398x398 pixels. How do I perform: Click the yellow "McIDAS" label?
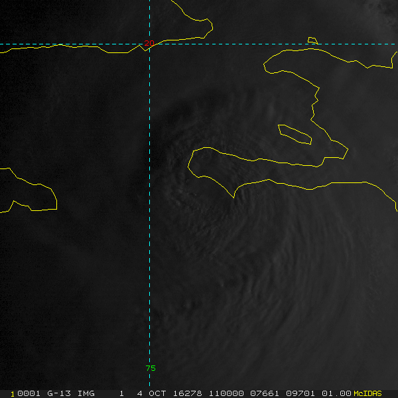pos(367,393)
